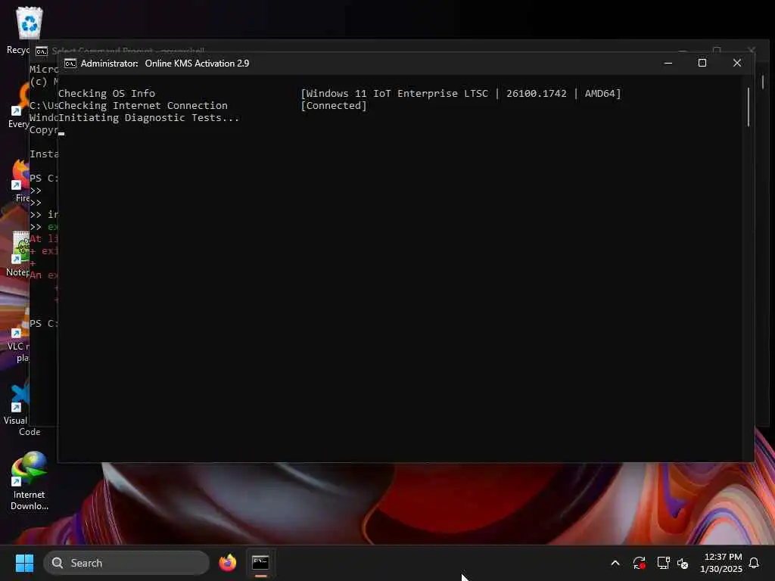
Task: Open the clock showing 12:37 PM
Action: pyautogui.click(x=721, y=563)
